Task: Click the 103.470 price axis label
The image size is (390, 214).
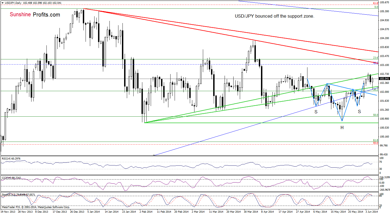Action: tap(384, 56)
